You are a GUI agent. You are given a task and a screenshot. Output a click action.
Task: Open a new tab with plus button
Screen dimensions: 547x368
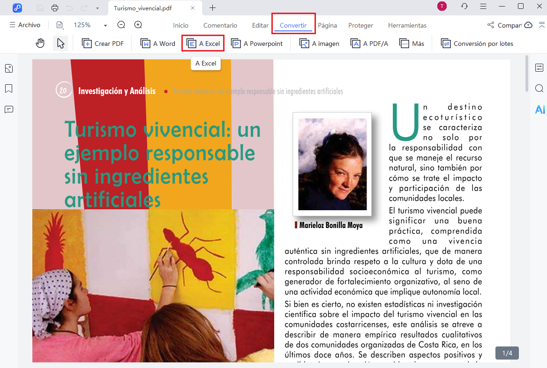pos(213,7)
